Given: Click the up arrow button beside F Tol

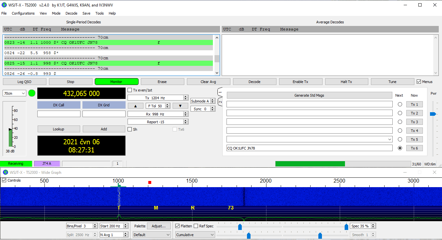Looking at the screenshot, I should pos(136,106).
